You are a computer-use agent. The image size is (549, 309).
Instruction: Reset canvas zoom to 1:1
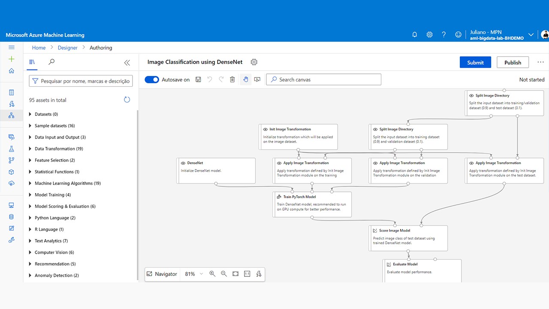(x=247, y=274)
